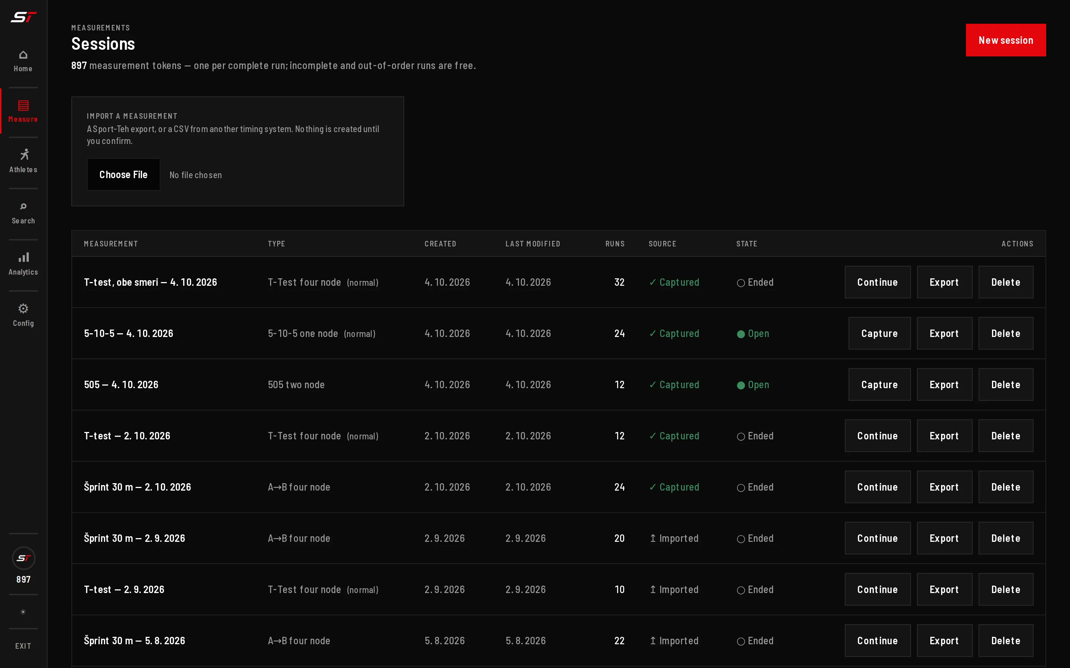
Task: Continue the T-test – 2. 9. 2026 session
Action: (x=877, y=589)
